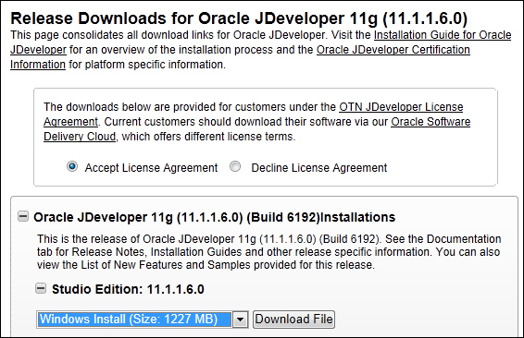
Task: Open Installation Guide for Oracle JDeveloper link
Action: tap(443, 35)
